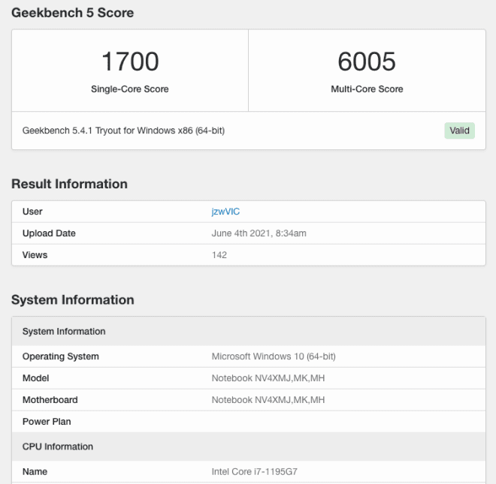Select the Motherboard value Notebook NV4XMJ,MK,MH
This screenshot has height=484, width=496.
tap(268, 400)
